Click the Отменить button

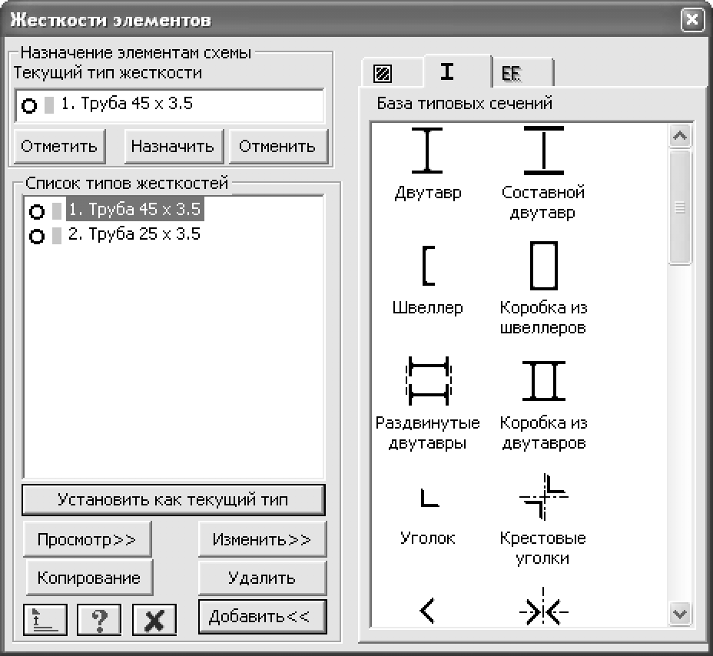(x=278, y=147)
